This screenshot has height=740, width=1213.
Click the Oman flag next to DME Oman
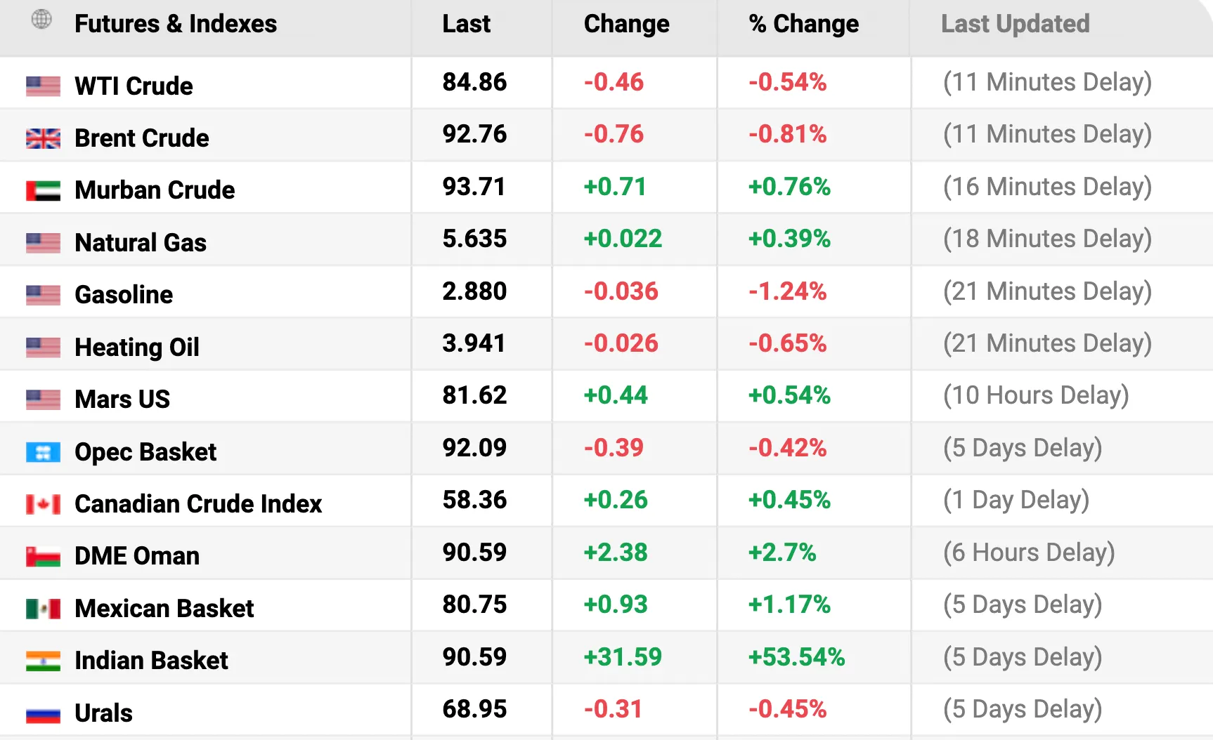point(43,556)
